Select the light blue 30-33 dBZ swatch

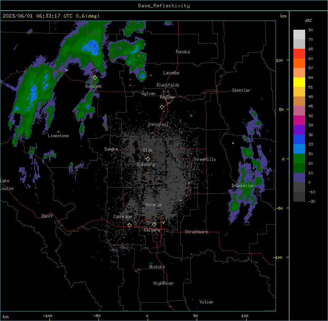pos(299,149)
